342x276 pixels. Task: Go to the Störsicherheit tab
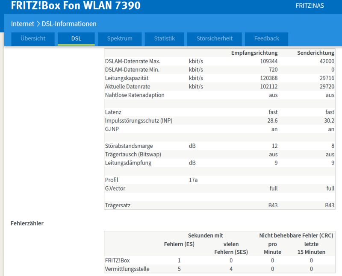click(215, 38)
